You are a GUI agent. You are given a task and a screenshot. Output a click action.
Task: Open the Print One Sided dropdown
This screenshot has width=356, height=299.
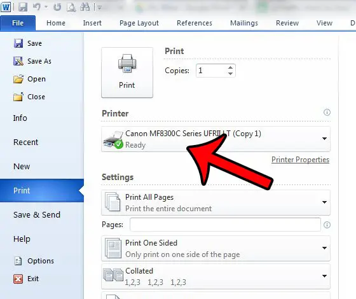[216, 248]
